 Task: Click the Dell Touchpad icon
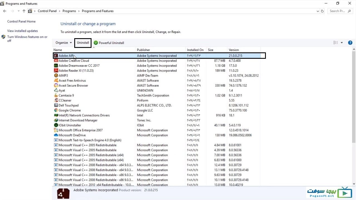click(x=56, y=105)
